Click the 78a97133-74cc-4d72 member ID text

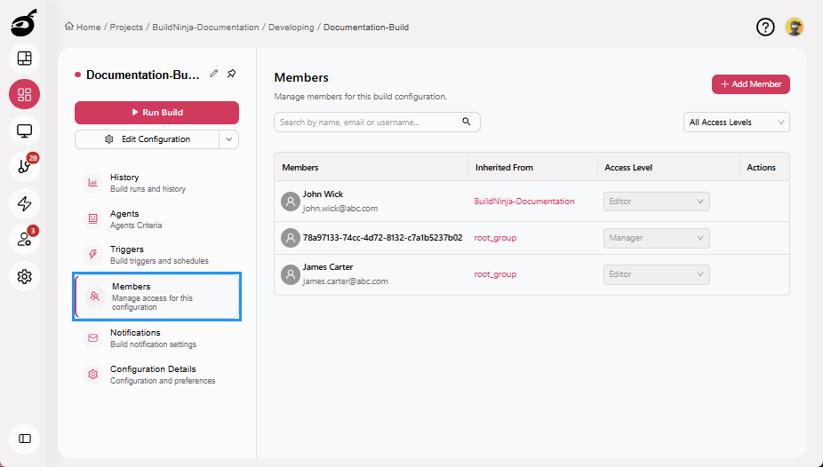[x=383, y=237]
